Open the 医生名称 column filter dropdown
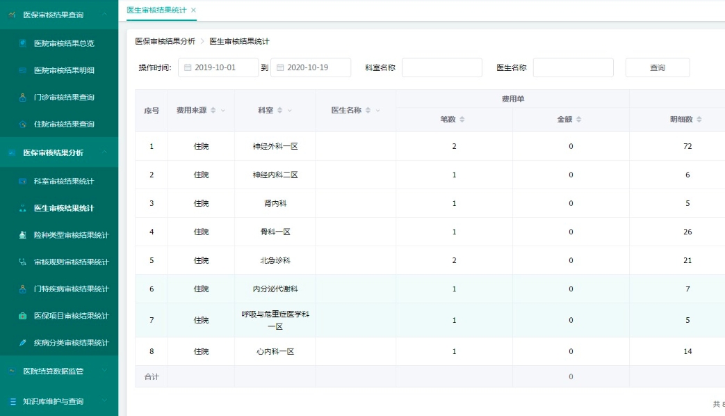 [377, 111]
